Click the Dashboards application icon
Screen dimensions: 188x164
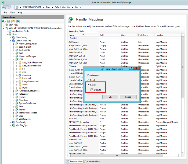click(17, 50)
